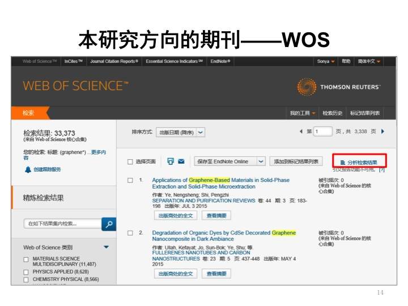Tick checkbox for result 2
This screenshot has height=306, width=408.
[x=130, y=233]
